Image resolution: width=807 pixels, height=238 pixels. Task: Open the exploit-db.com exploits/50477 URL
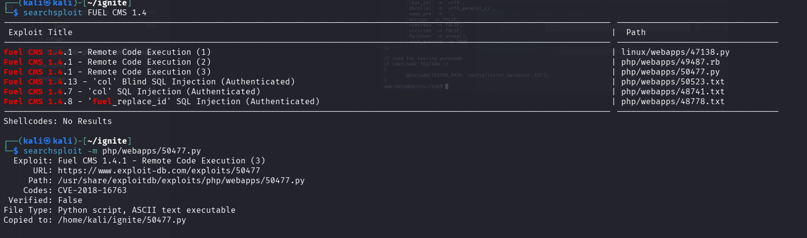point(159,171)
